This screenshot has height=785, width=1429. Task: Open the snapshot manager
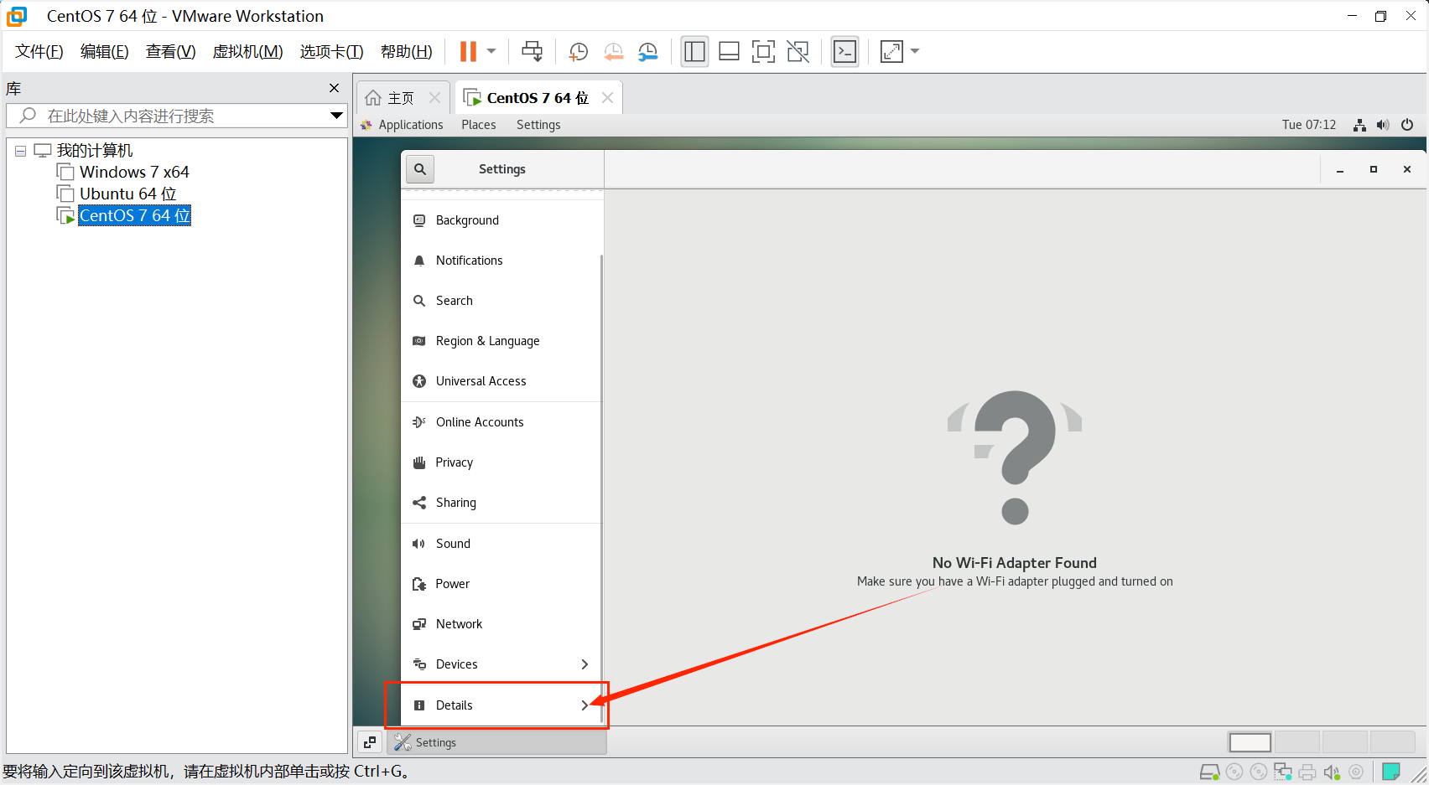tap(647, 52)
